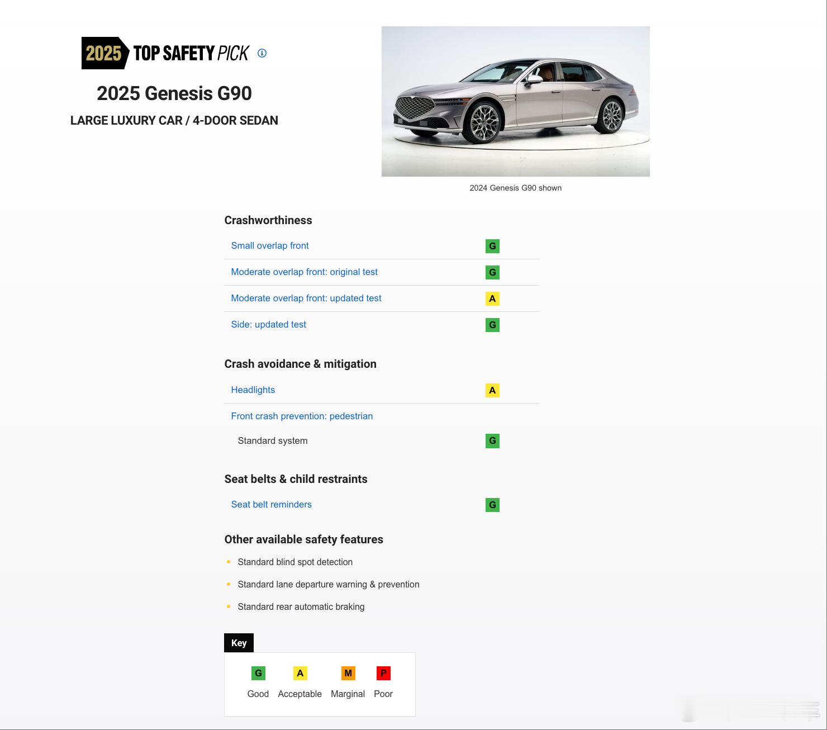Click the Other available safety features heading
This screenshot has width=827, height=730.
pos(304,539)
